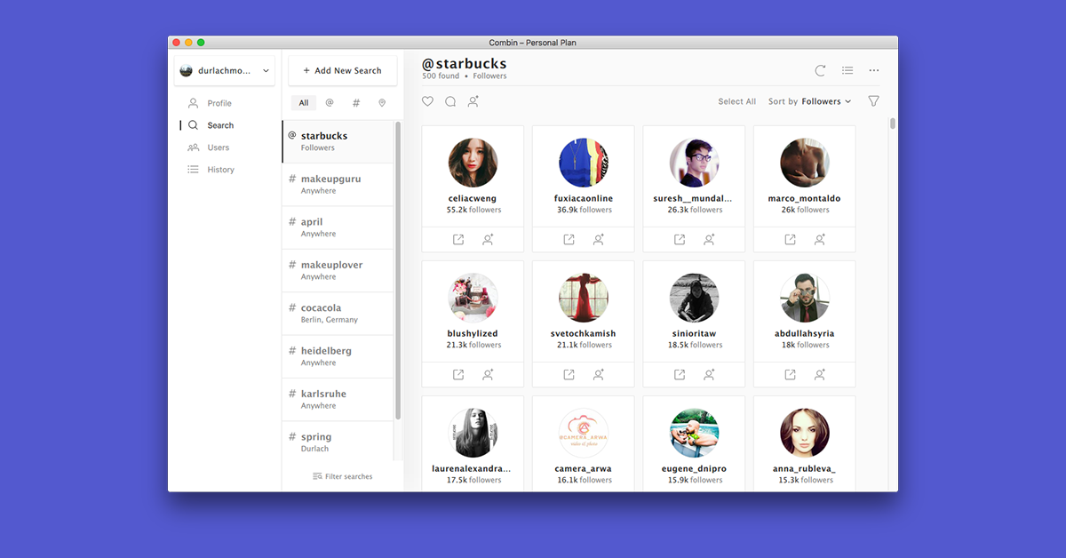1066x558 pixels.
Task: Click fuxiacaonline's profile picture
Action: (x=584, y=163)
